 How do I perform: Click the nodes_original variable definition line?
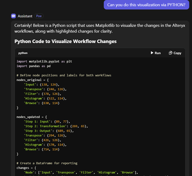32,80
